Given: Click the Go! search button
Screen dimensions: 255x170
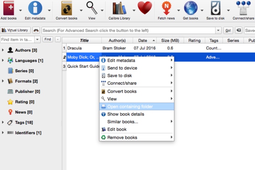Looking at the screenshot, I should point(228,30).
